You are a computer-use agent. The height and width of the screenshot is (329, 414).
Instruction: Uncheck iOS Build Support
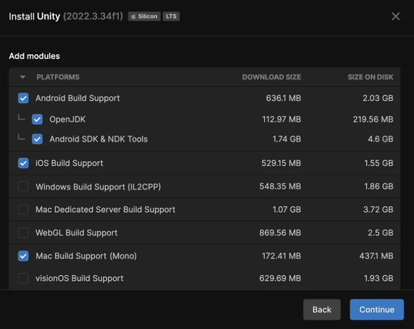23,163
